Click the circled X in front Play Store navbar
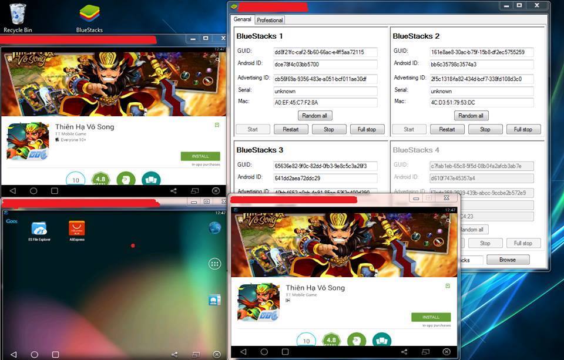Screen dimensions: 564x360 tap(446, 352)
